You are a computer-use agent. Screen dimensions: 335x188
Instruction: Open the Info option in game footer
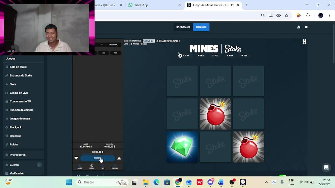pos(103,167)
